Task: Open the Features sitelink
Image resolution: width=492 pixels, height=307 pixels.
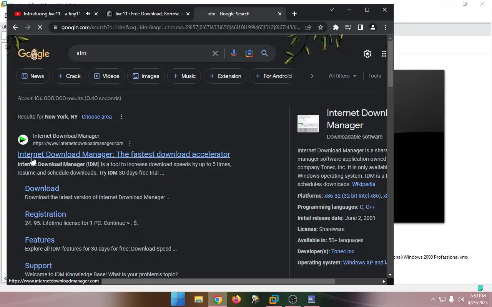Action: pyautogui.click(x=40, y=240)
